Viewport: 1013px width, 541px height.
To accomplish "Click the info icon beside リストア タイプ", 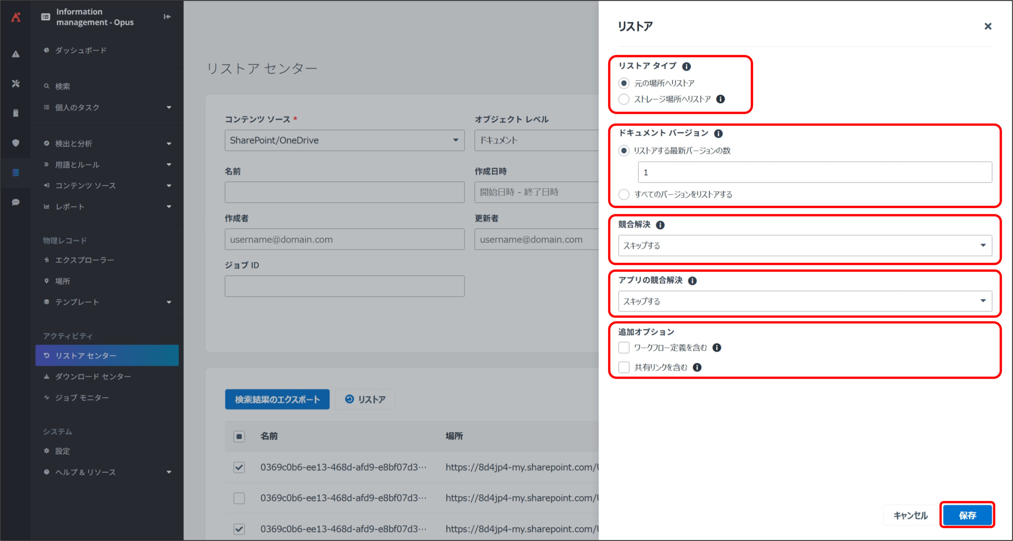I will coord(687,66).
